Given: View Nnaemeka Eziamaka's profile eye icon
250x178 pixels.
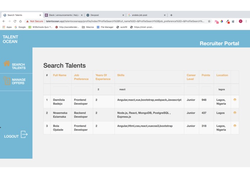Looking at the screenshot, I should [x=235, y=113].
